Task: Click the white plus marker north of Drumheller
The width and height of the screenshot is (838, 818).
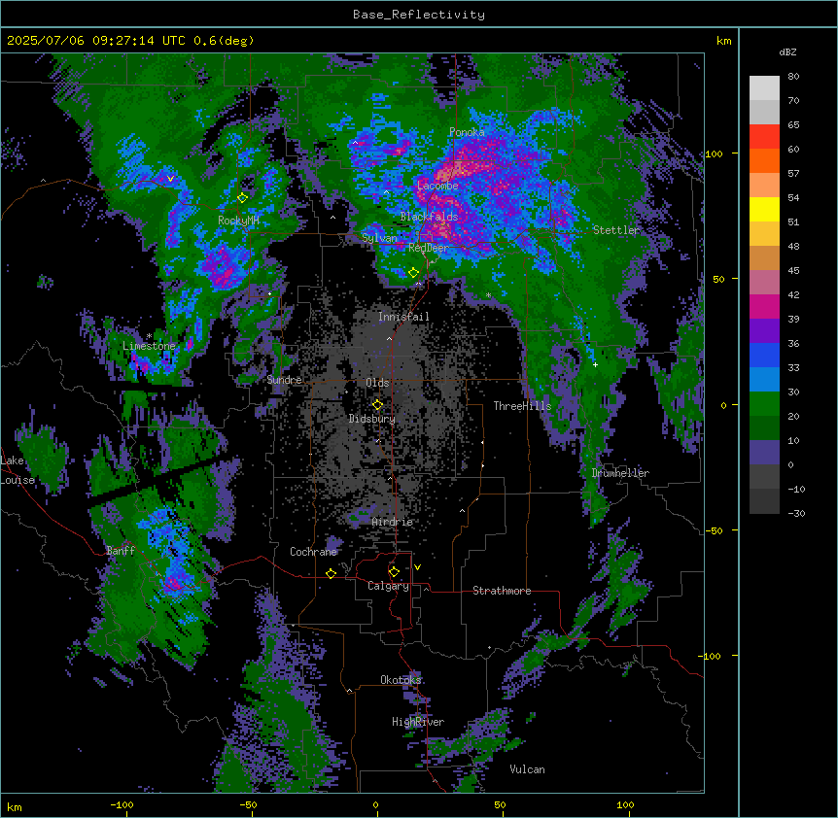Action: point(595,364)
